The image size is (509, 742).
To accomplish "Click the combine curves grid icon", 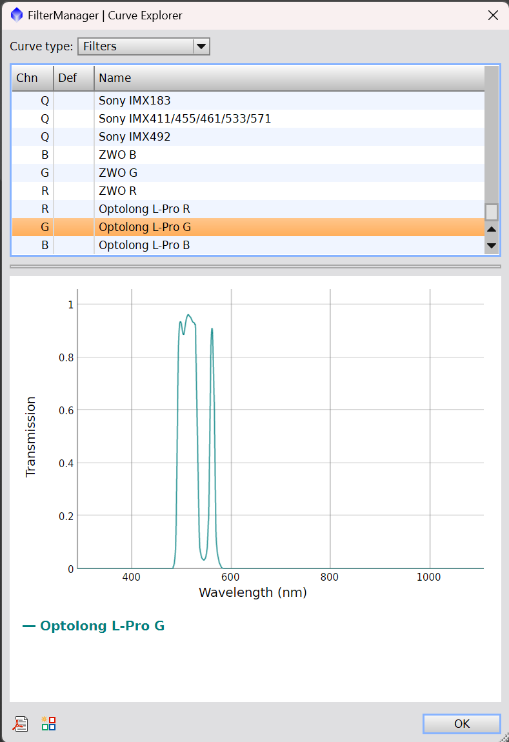I will pos(48,723).
